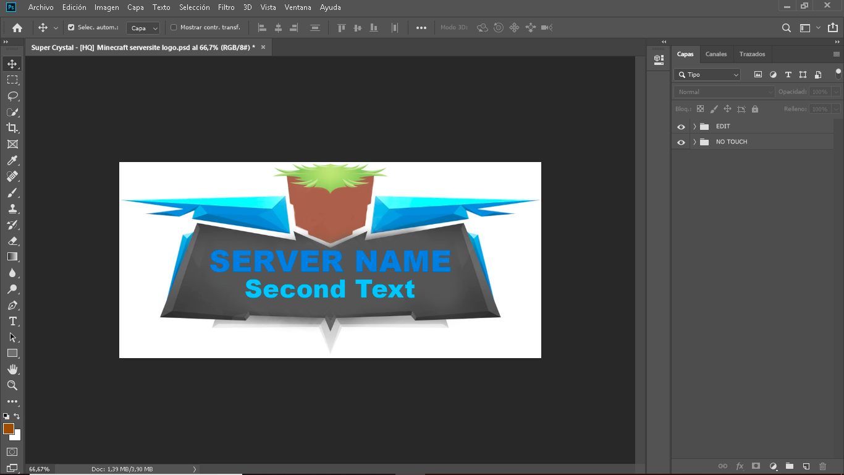The image size is (844, 475).
Task: Open the Imagen menu
Action: point(107,7)
